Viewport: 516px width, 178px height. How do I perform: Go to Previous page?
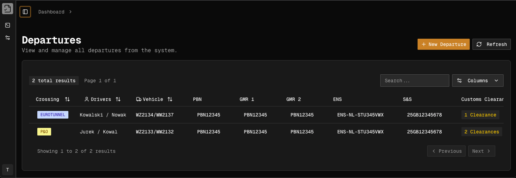[446, 151]
